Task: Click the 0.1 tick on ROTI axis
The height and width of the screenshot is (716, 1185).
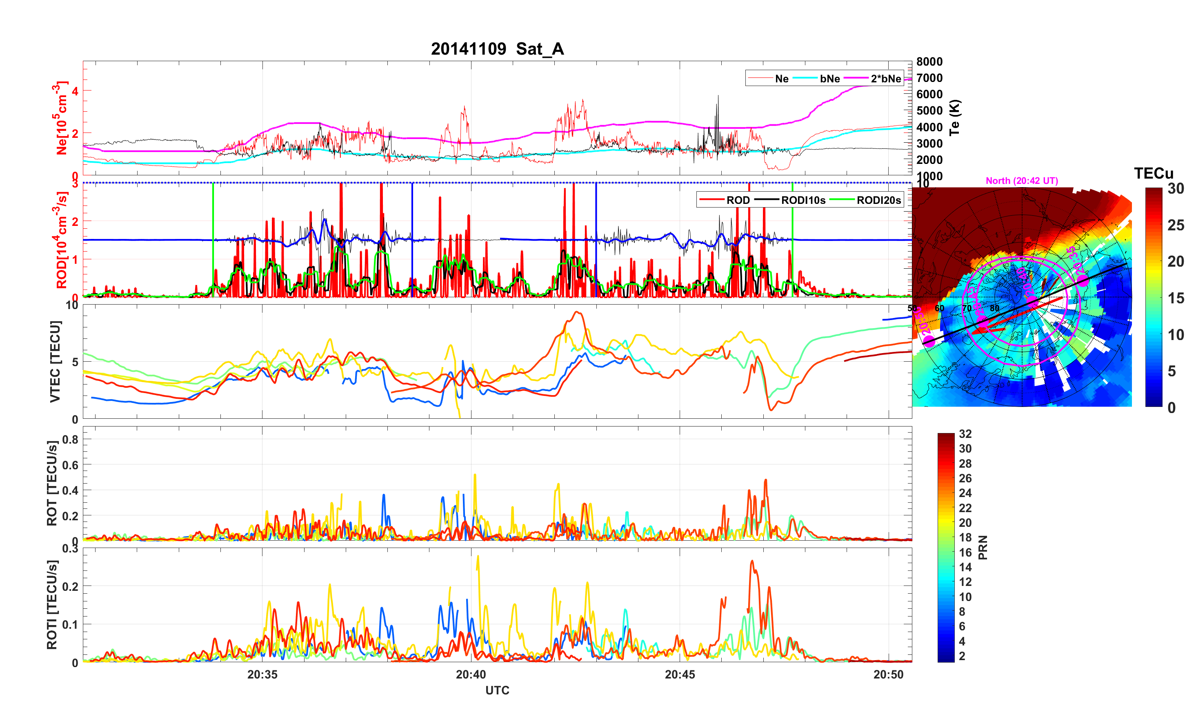Action: [70, 625]
